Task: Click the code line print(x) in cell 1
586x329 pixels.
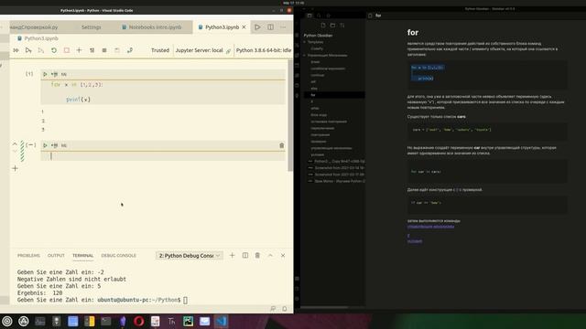Action: (78, 100)
